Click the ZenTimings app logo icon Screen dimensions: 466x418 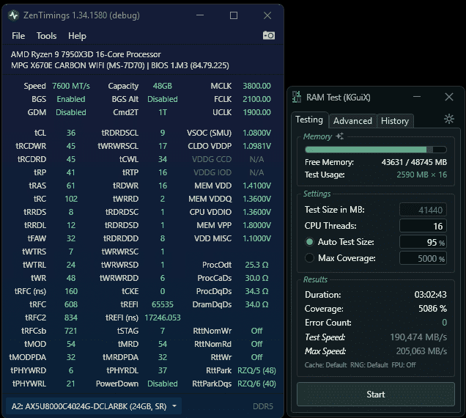pyautogui.click(x=13, y=15)
